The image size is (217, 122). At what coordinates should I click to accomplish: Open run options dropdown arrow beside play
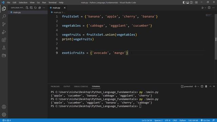[x=205, y=8]
